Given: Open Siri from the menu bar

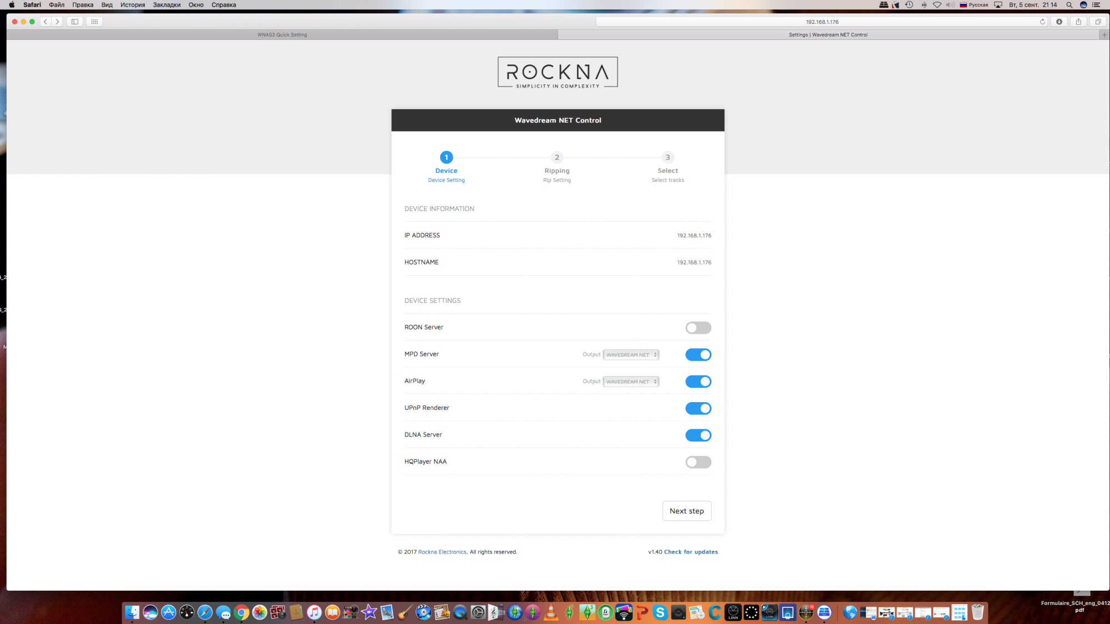Looking at the screenshot, I should coord(1083,5).
